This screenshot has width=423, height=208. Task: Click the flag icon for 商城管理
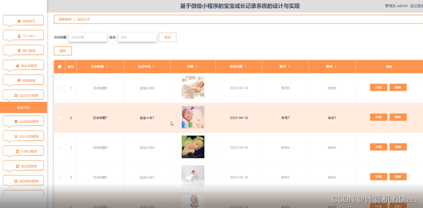click(19, 80)
